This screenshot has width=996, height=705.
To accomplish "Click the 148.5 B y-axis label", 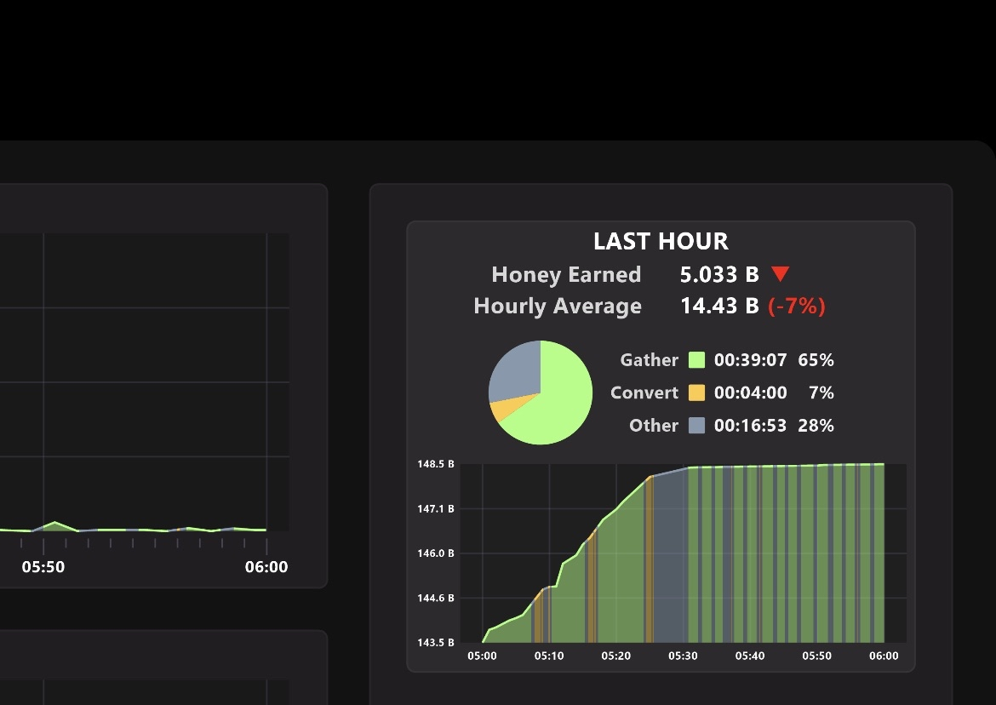I will (x=436, y=464).
